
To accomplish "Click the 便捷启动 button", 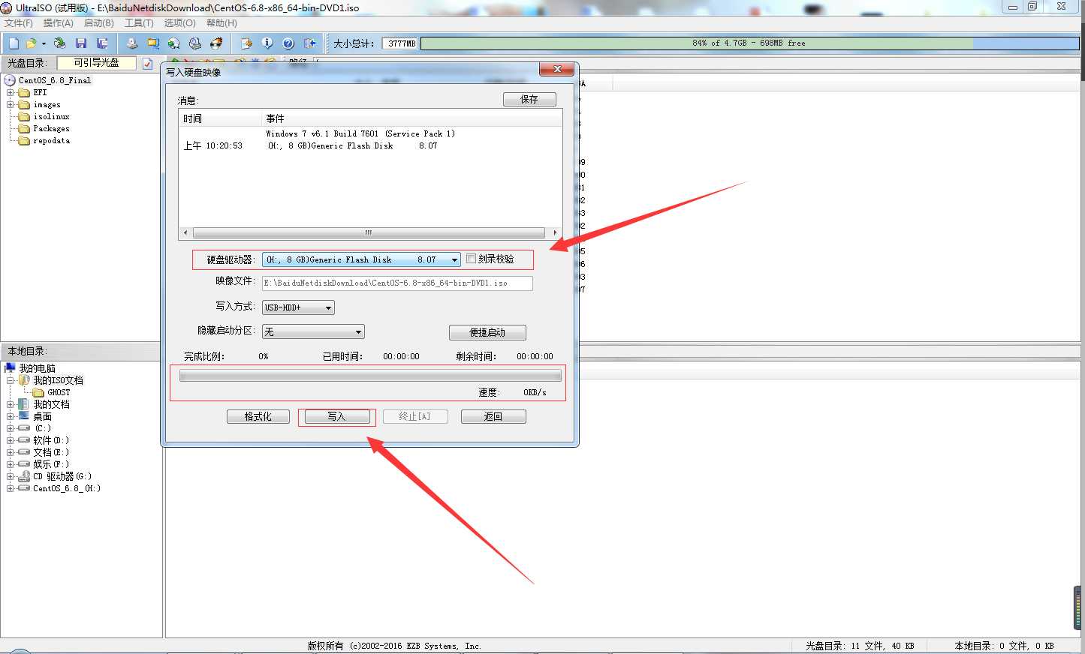I will [x=487, y=332].
